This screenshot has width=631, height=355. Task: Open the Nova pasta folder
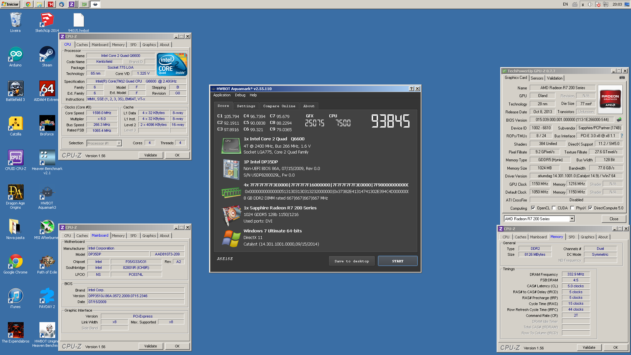point(15,229)
